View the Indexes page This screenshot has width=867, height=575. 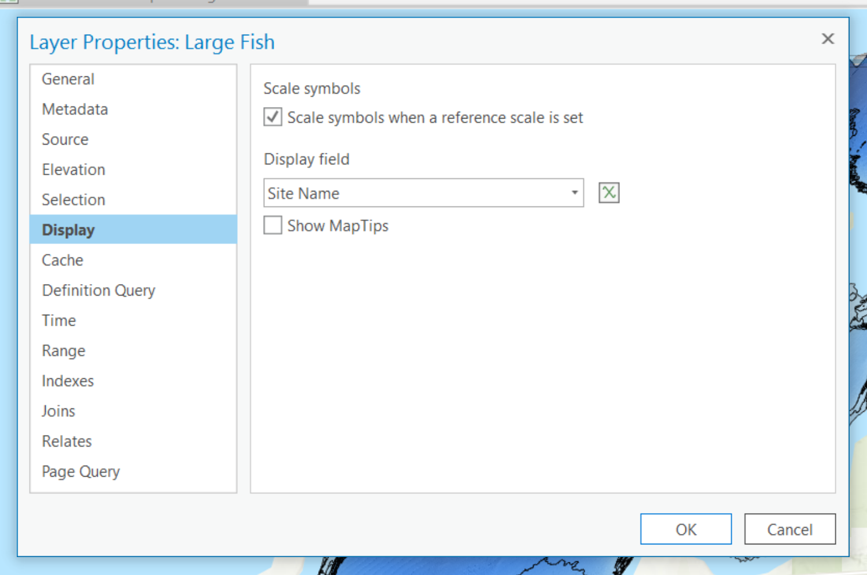(68, 381)
